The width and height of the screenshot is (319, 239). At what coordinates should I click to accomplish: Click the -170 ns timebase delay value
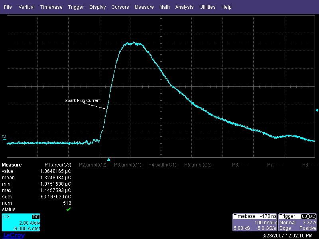coord(268,216)
